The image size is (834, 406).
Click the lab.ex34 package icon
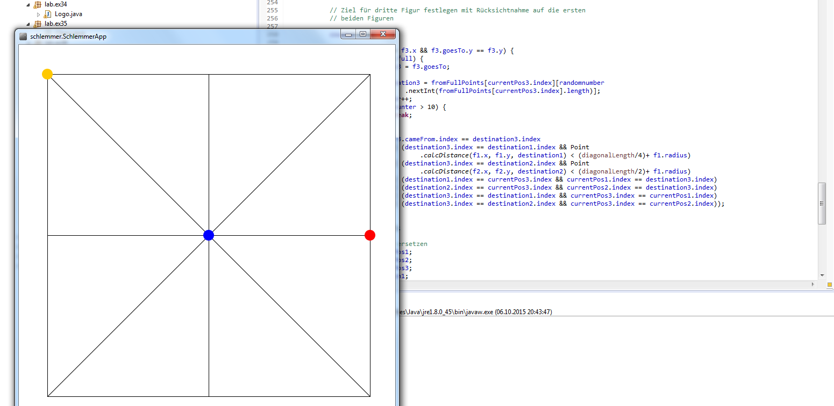[37, 4]
